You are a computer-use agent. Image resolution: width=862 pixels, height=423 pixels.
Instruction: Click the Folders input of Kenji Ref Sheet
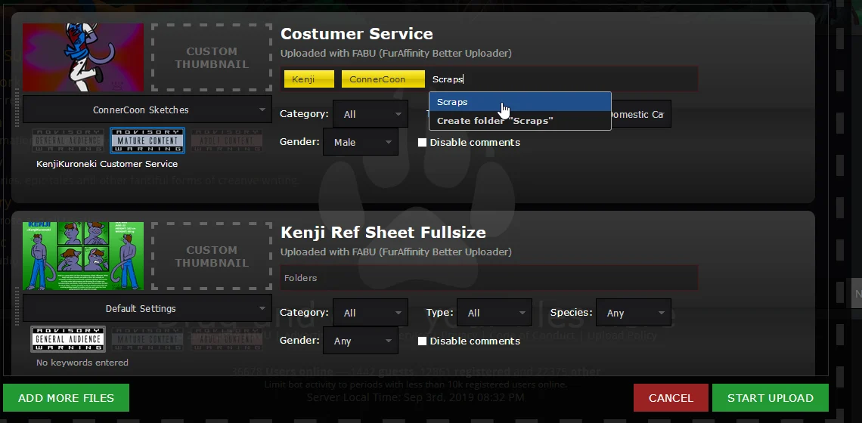tap(489, 278)
